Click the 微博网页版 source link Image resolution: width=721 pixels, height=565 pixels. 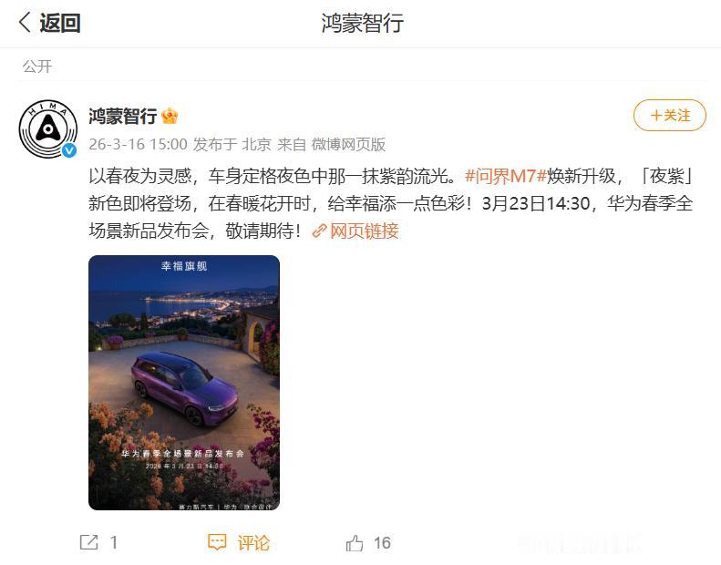pyautogui.click(x=348, y=144)
